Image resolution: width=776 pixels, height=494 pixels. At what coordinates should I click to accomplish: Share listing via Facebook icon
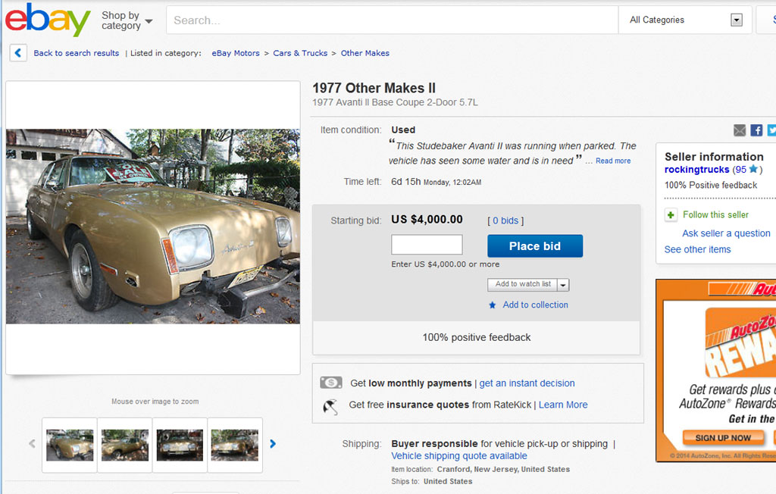click(x=756, y=130)
